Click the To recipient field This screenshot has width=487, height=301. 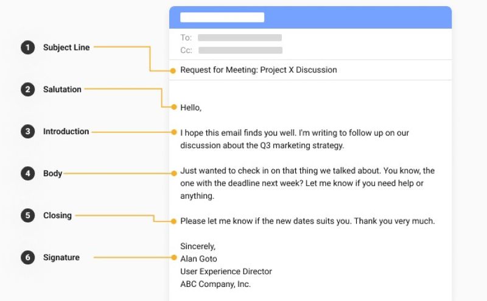tap(239, 38)
